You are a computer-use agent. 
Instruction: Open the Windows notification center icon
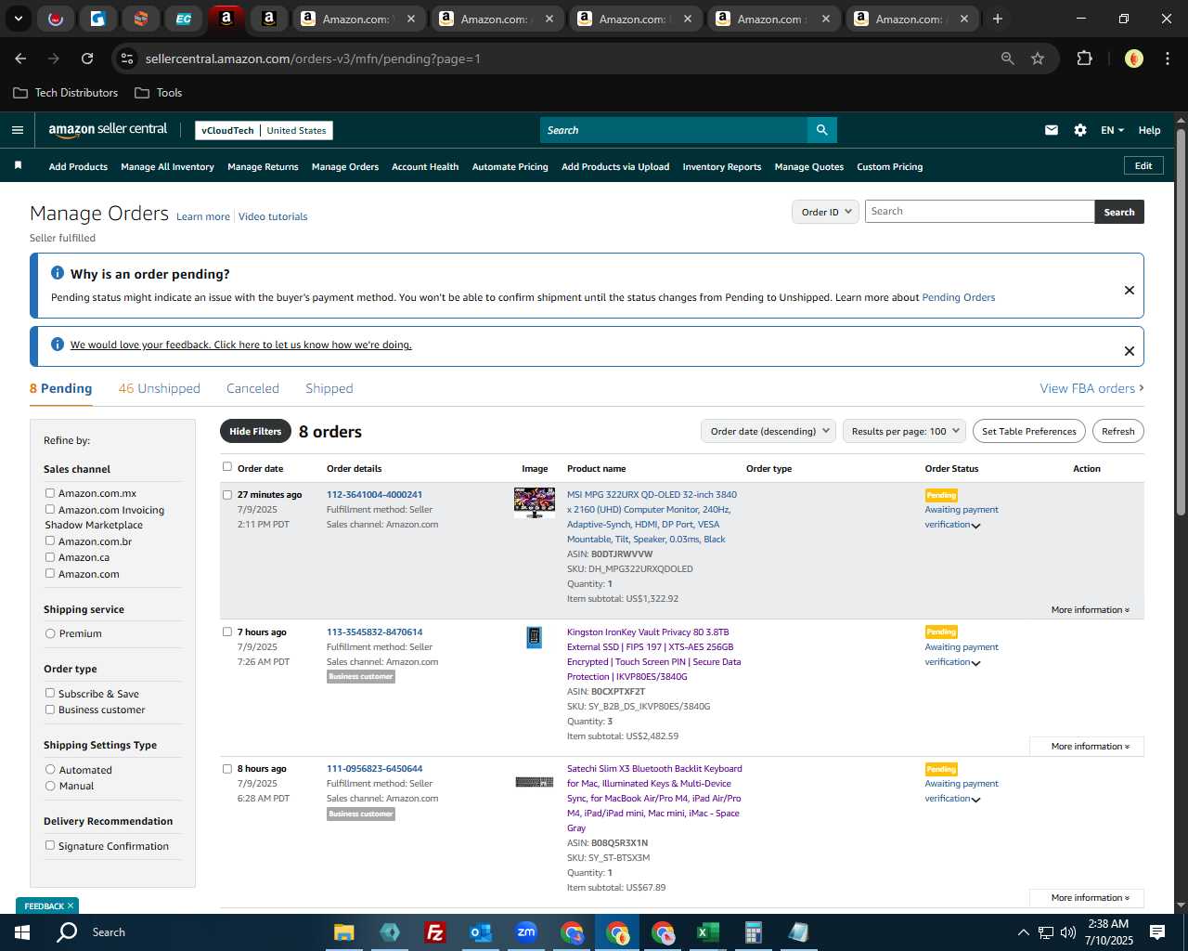(x=1157, y=932)
